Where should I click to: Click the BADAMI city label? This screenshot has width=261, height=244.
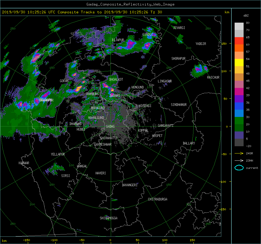coord(115,96)
